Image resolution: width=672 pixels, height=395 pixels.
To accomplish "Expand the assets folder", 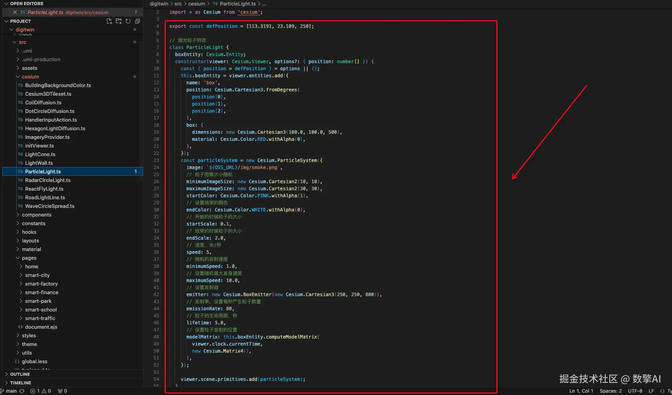I will click(18, 68).
